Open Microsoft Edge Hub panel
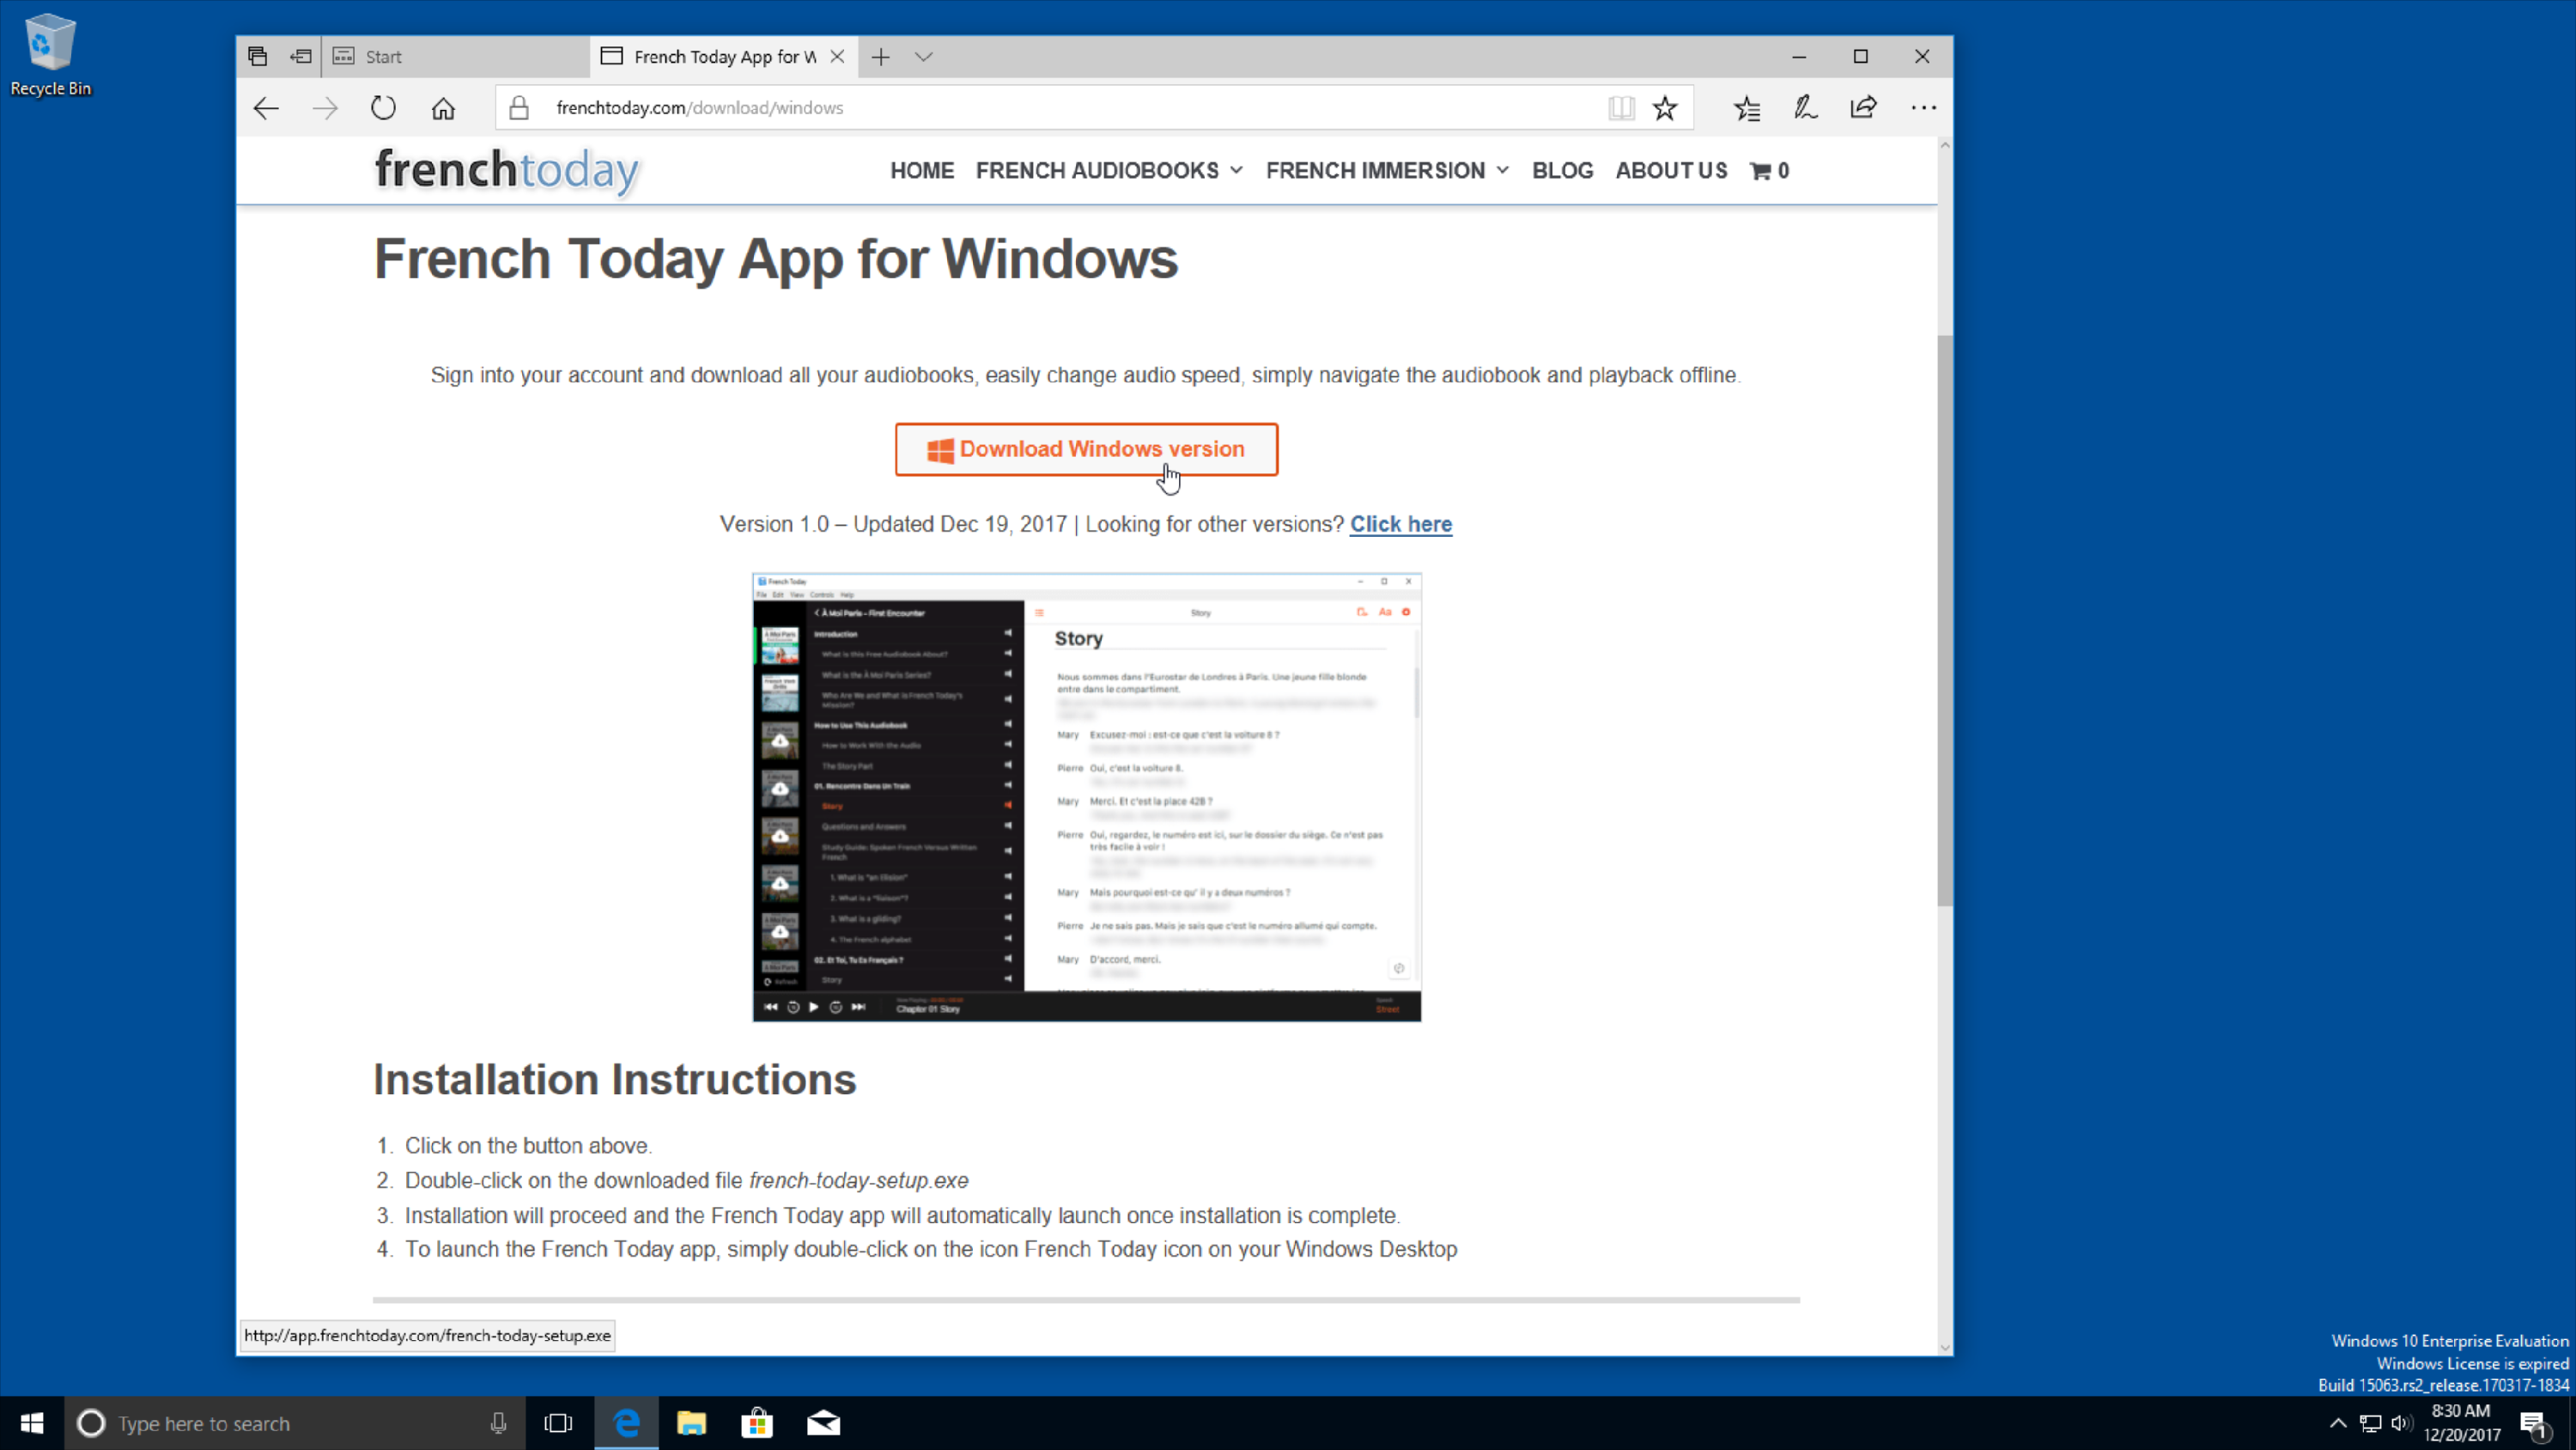The height and width of the screenshot is (1450, 2576). [1746, 107]
